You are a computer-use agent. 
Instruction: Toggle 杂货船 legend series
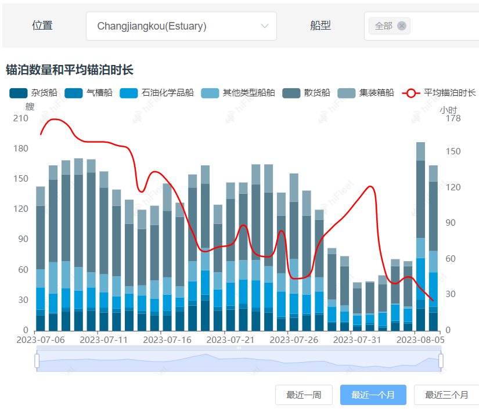tap(33, 93)
